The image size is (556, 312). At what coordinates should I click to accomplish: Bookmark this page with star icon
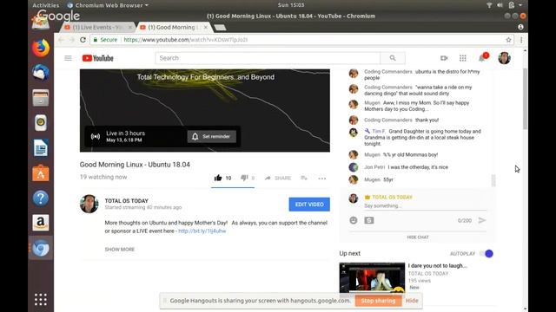[x=508, y=40]
